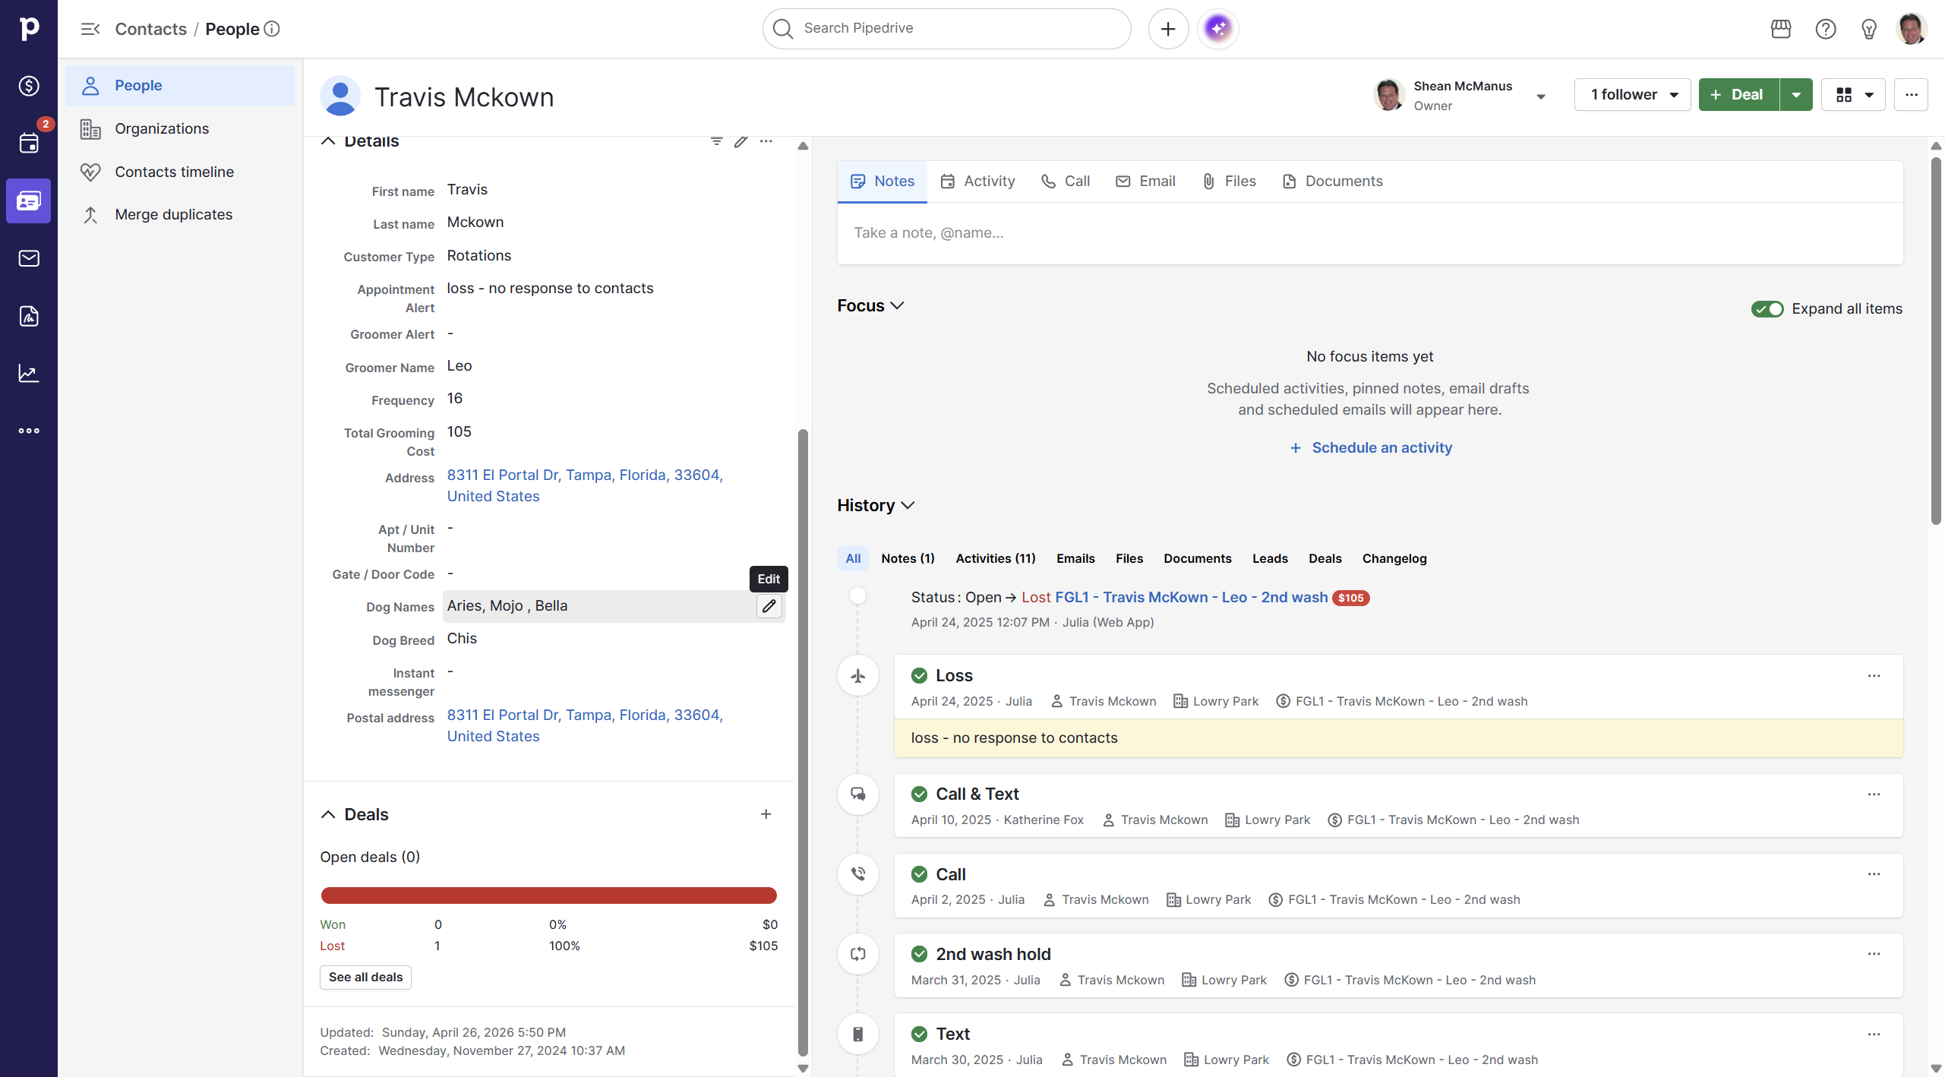Click the Schedule an activity link

pyautogui.click(x=1381, y=447)
